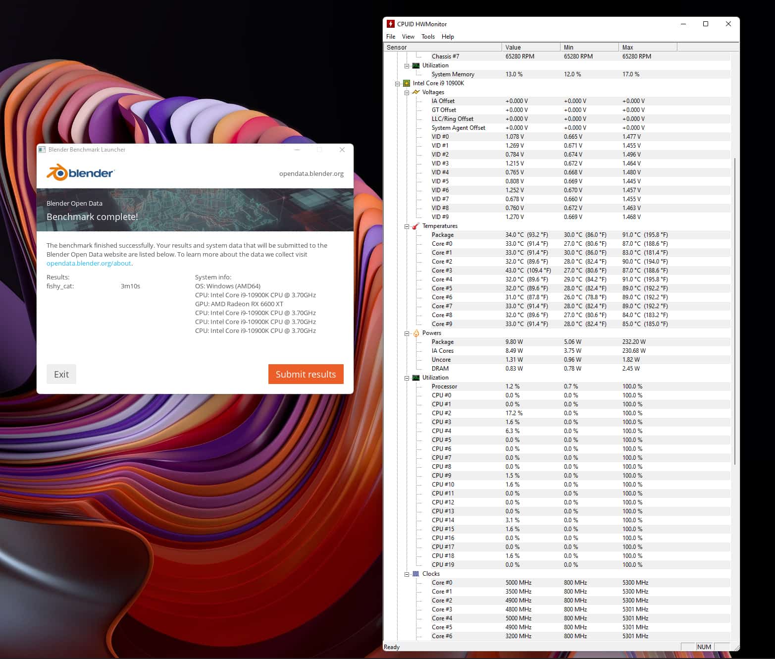This screenshot has height=659, width=775.
Task: Click the opendata.blender.org header text
Action: 311,173
